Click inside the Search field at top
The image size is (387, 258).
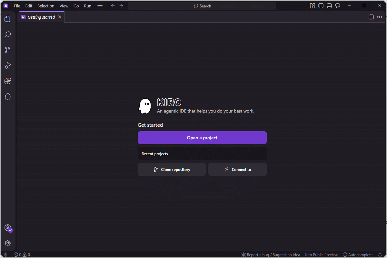(202, 5)
